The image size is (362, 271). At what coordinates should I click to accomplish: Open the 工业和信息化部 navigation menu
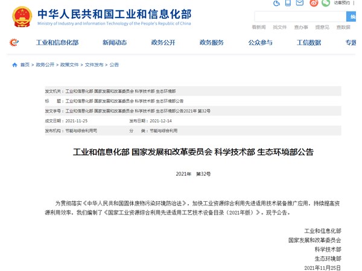coord(57,43)
